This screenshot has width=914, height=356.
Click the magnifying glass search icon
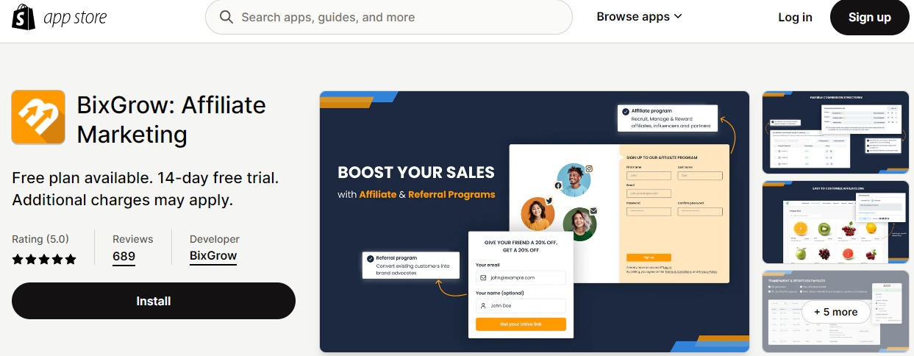click(x=226, y=17)
